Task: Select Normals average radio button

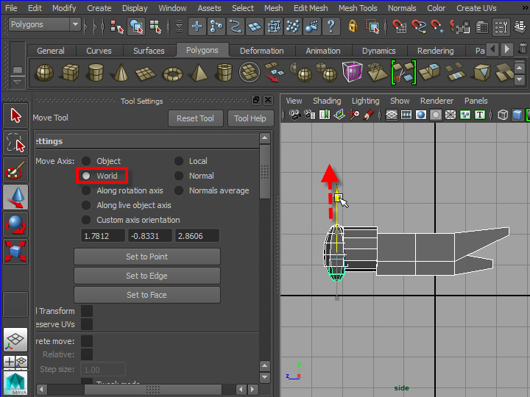Action: (179, 190)
